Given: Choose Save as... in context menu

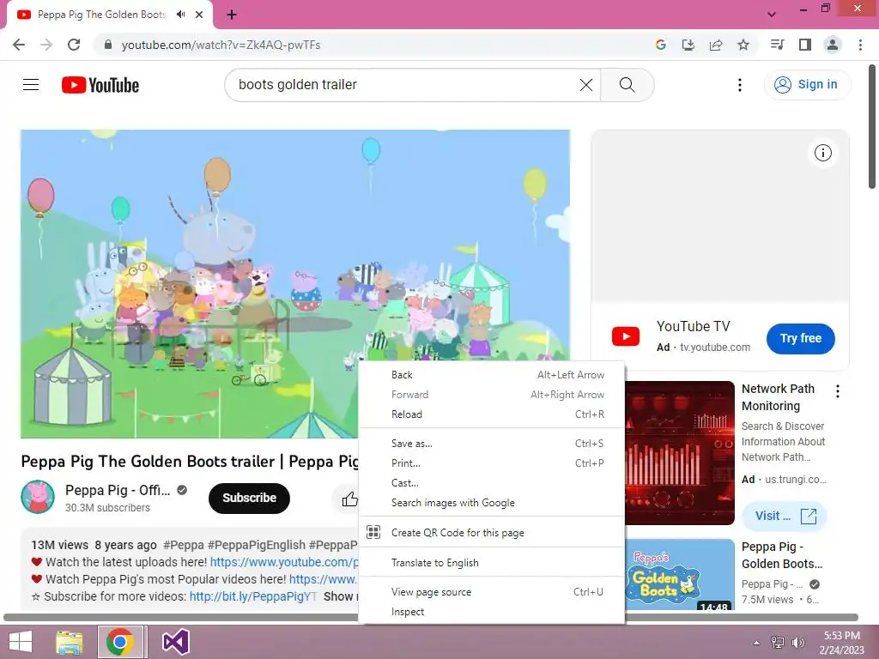Looking at the screenshot, I should click(x=491, y=444).
